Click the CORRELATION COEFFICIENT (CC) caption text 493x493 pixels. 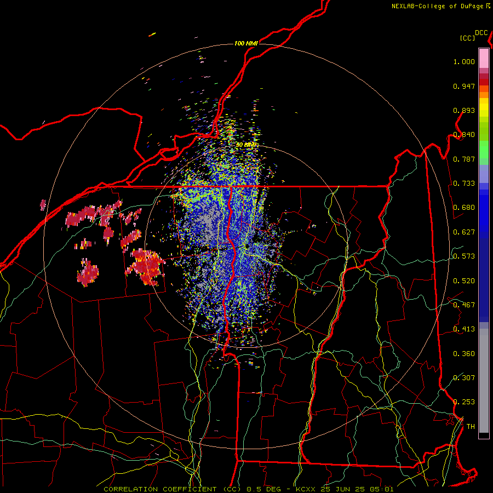tap(172, 489)
